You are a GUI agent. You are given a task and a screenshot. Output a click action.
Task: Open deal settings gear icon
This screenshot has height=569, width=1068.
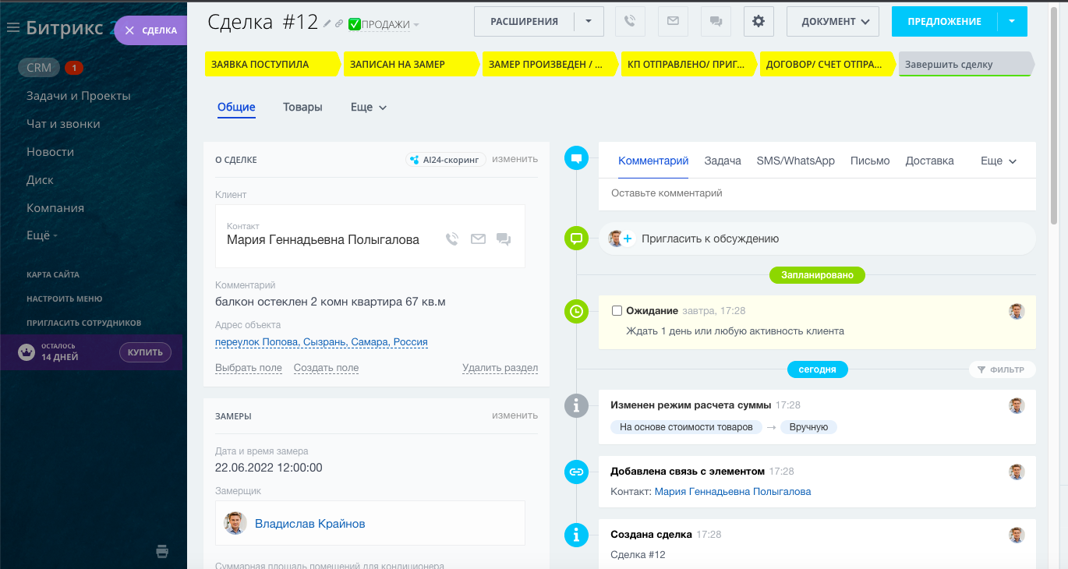758,22
